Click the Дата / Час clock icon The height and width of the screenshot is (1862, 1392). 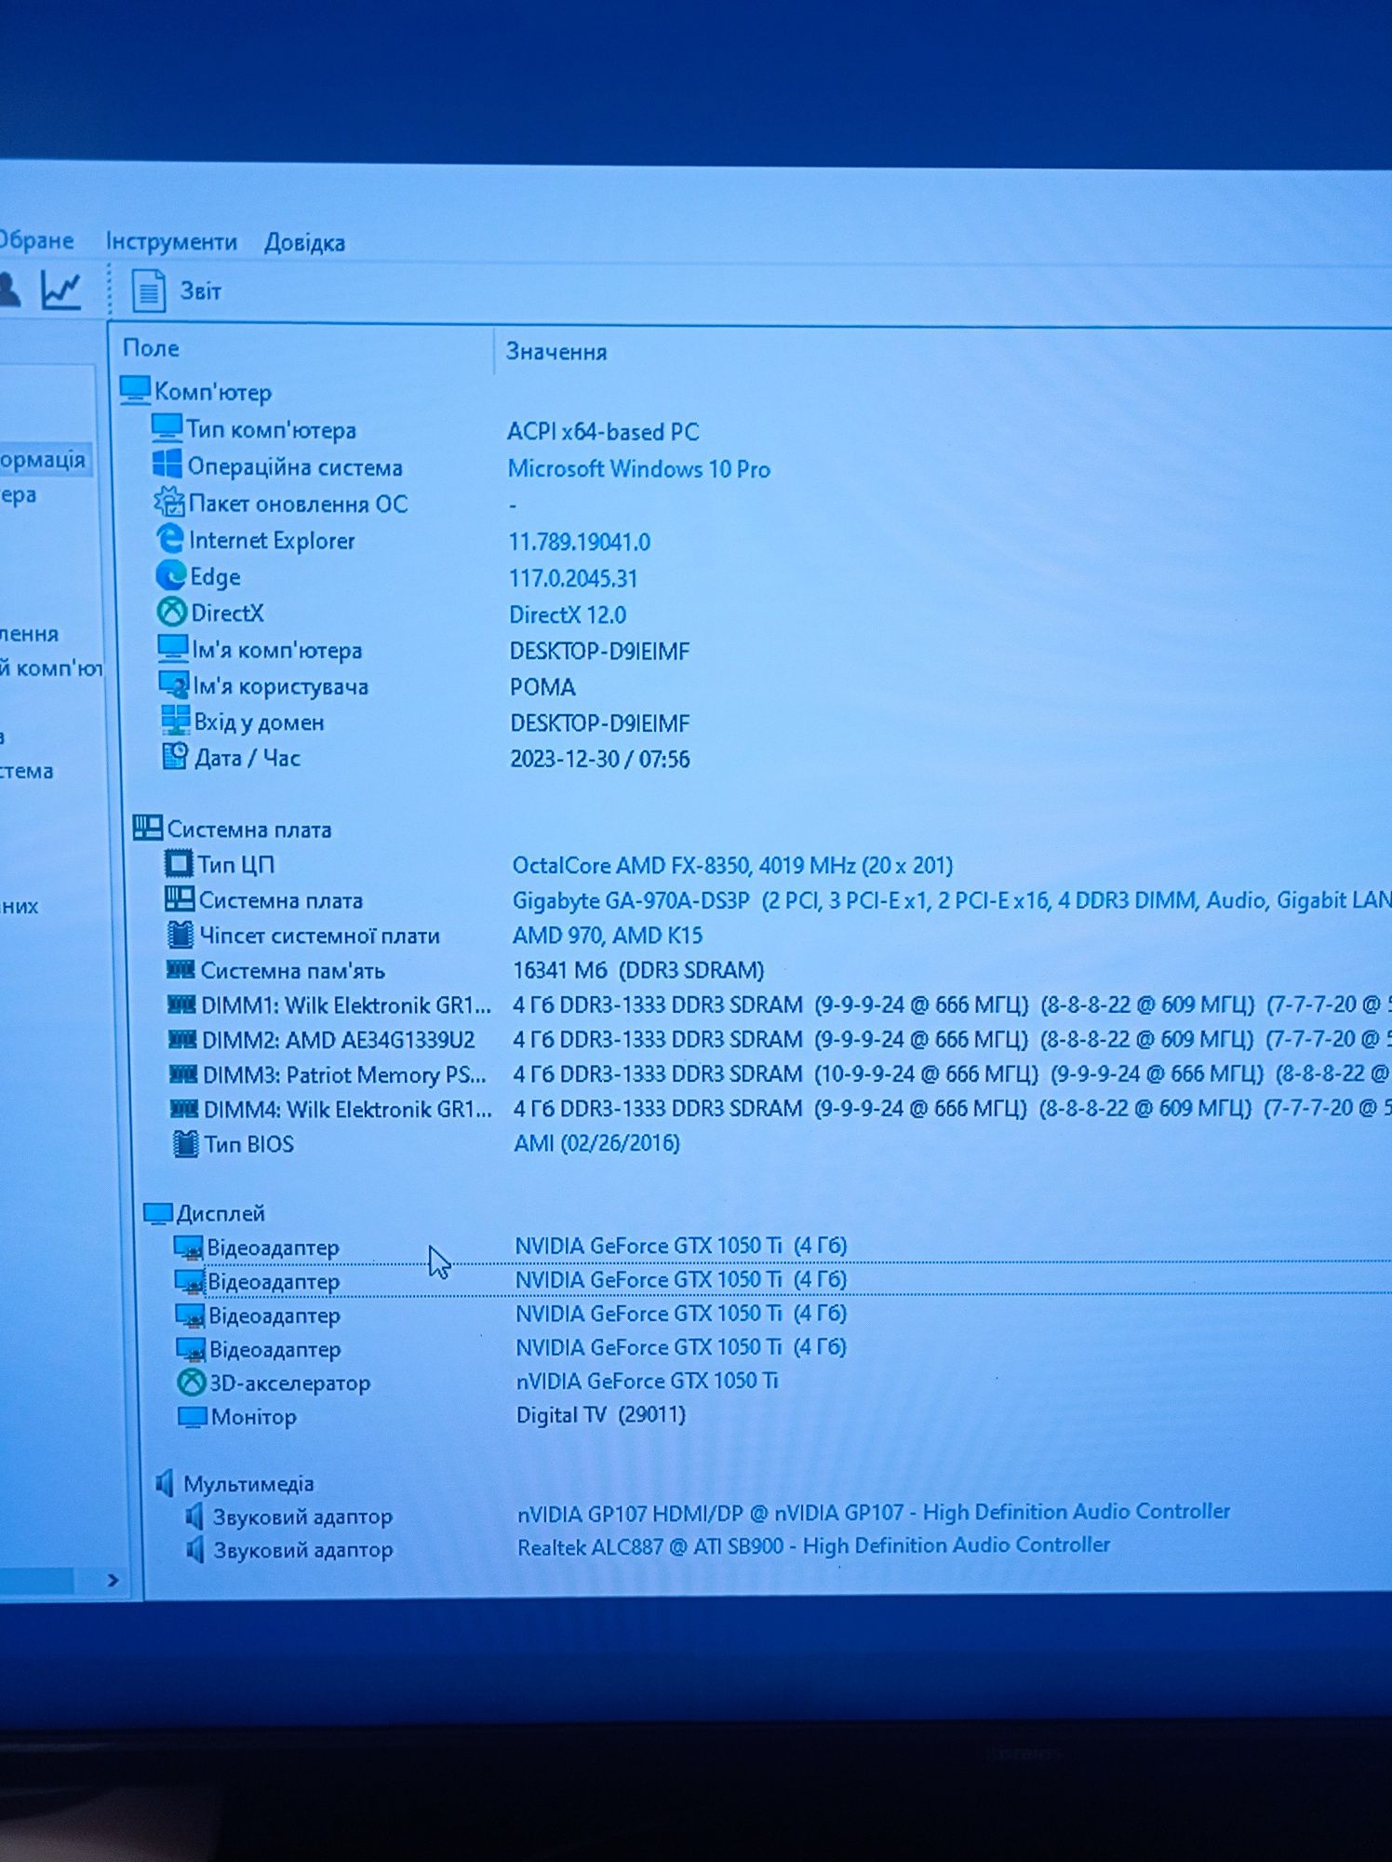(176, 756)
